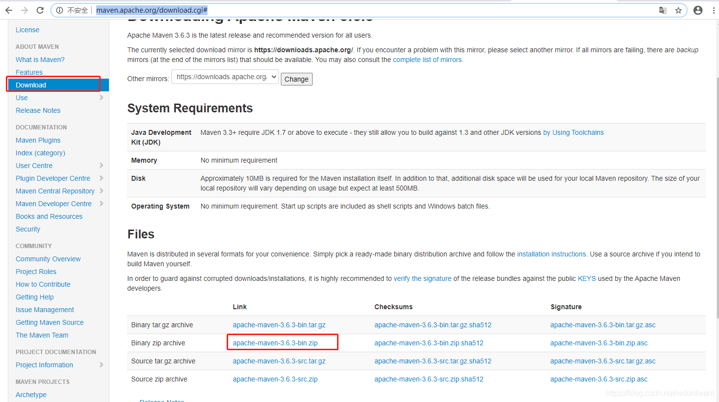Open apache-maven-3.6.3-src.zip.sha512 checksum
This screenshot has height=402, width=719.
point(429,379)
